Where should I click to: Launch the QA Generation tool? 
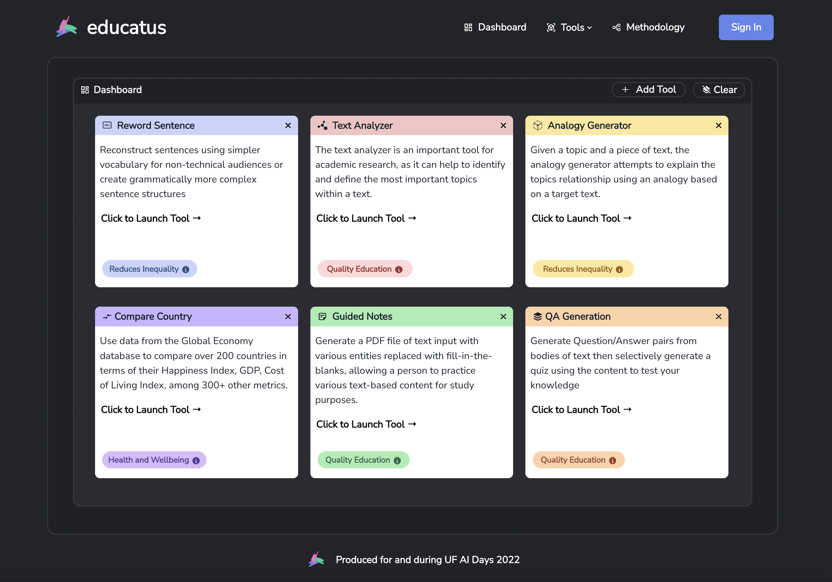pyautogui.click(x=581, y=409)
